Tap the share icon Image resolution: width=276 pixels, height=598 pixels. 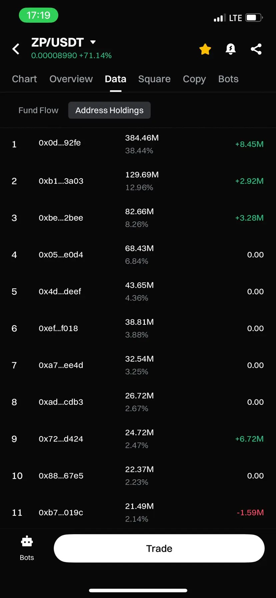[x=256, y=49]
